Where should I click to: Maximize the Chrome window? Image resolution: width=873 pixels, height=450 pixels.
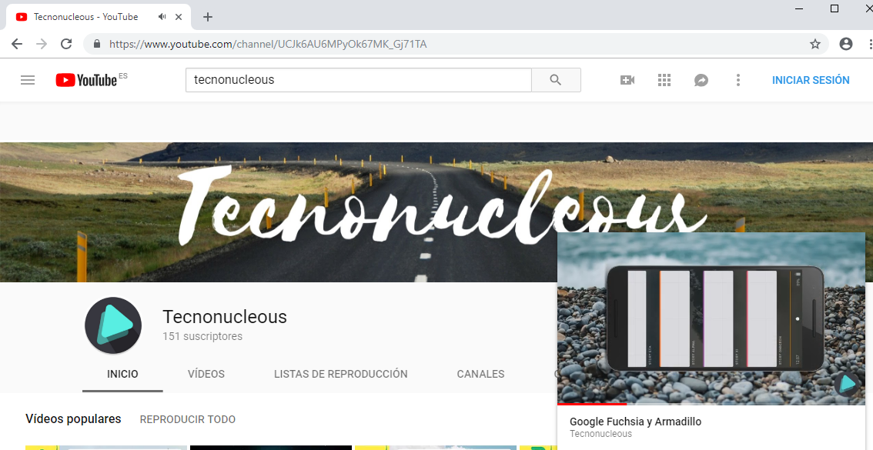(834, 9)
